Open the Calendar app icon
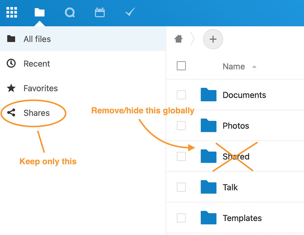304x235 pixels. [100, 12]
